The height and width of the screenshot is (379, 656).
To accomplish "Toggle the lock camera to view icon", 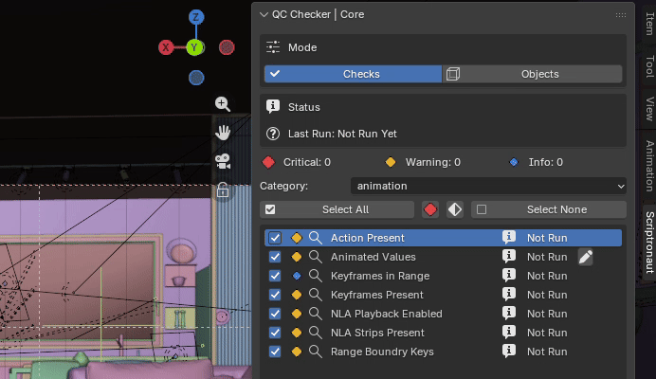I will pyautogui.click(x=223, y=190).
